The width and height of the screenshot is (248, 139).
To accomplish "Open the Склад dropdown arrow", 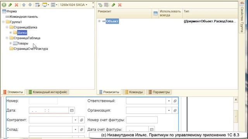I will tap(75, 130).
